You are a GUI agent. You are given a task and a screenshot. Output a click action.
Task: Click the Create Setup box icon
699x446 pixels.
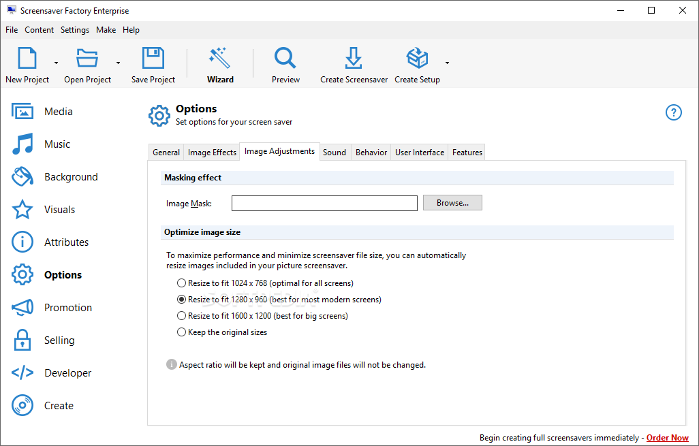pyautogui.click(x=417, y=58)
